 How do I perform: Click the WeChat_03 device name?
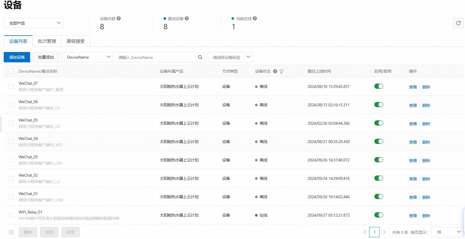pos(28,157)
